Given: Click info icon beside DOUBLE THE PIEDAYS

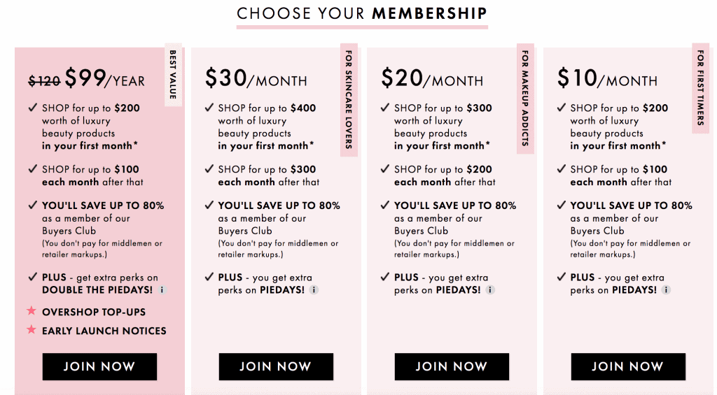Looking at the screenshot, I should pos(162,290).
